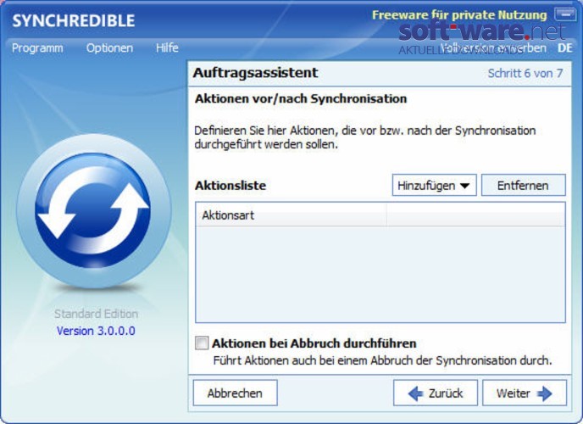This screenshot has height=424, width=583.
Task: Click the Auftragsassistent heading
Action: pos(255,73)
